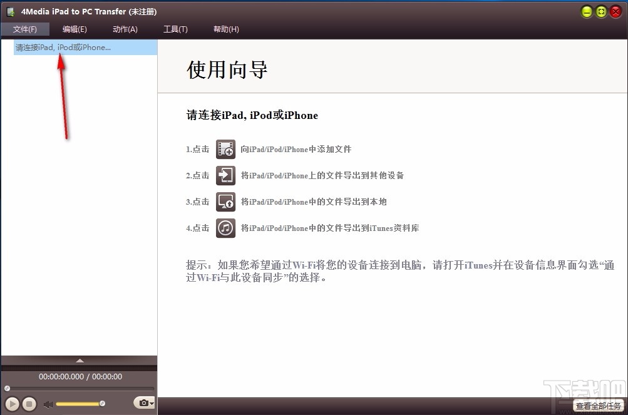
Task: Open the 帮助(H) menu
Action: [225, 29]
